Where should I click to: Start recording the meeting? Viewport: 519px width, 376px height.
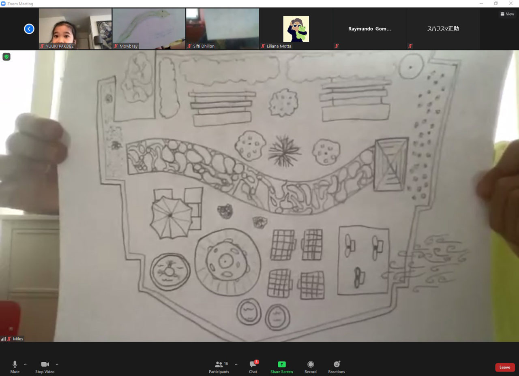pos(310,366)
